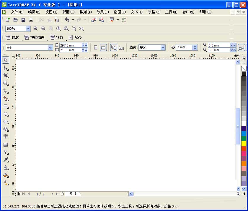
Task: Activate the Table tool
Action: 6,145
